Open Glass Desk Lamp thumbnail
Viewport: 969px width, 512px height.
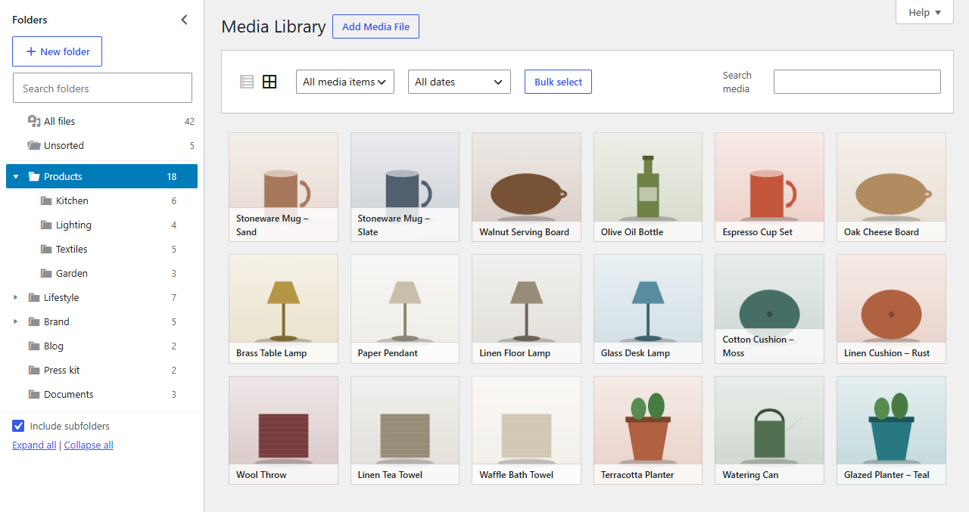pyautogui.click(x=648, y=309)
